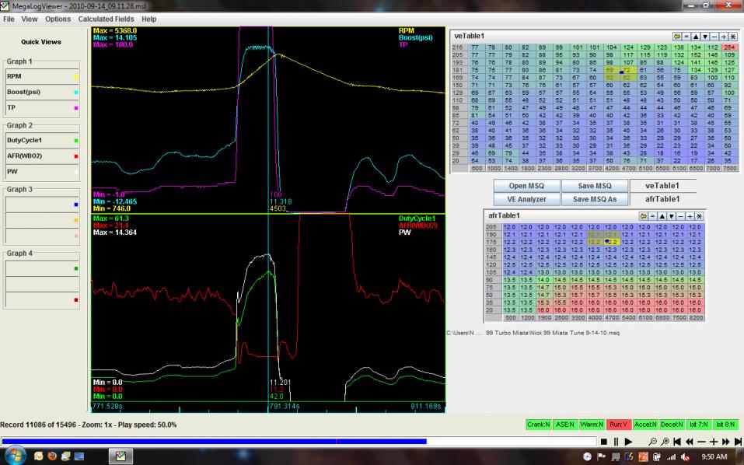
Task: Jump to the beginning of the log
Action: [676, 441]
